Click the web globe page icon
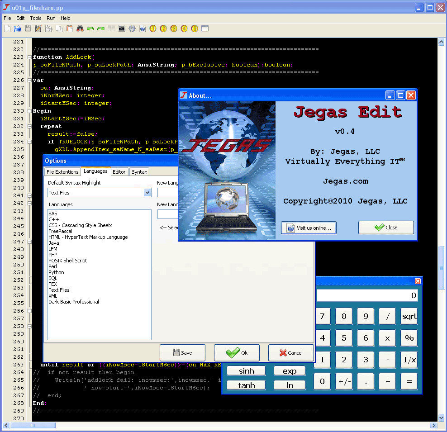 click(143, 28)
